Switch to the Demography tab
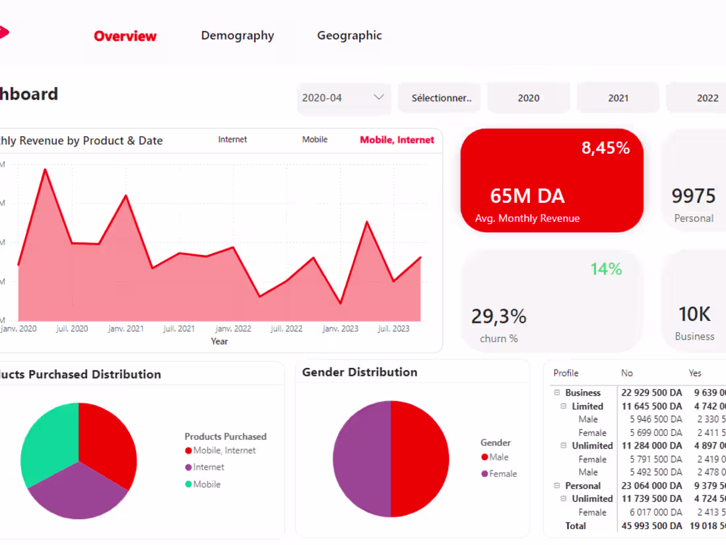This screenshot has height=545, width=726. pos(238,36)
